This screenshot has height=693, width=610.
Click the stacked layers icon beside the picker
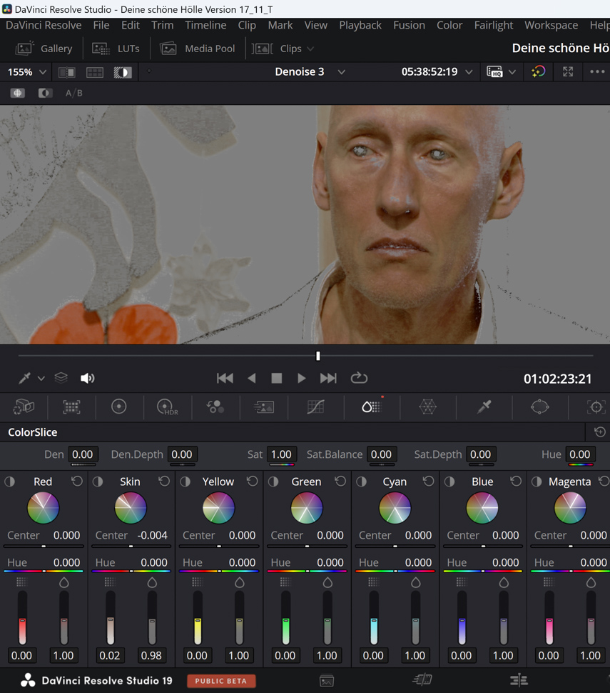[x=61, y=378]
